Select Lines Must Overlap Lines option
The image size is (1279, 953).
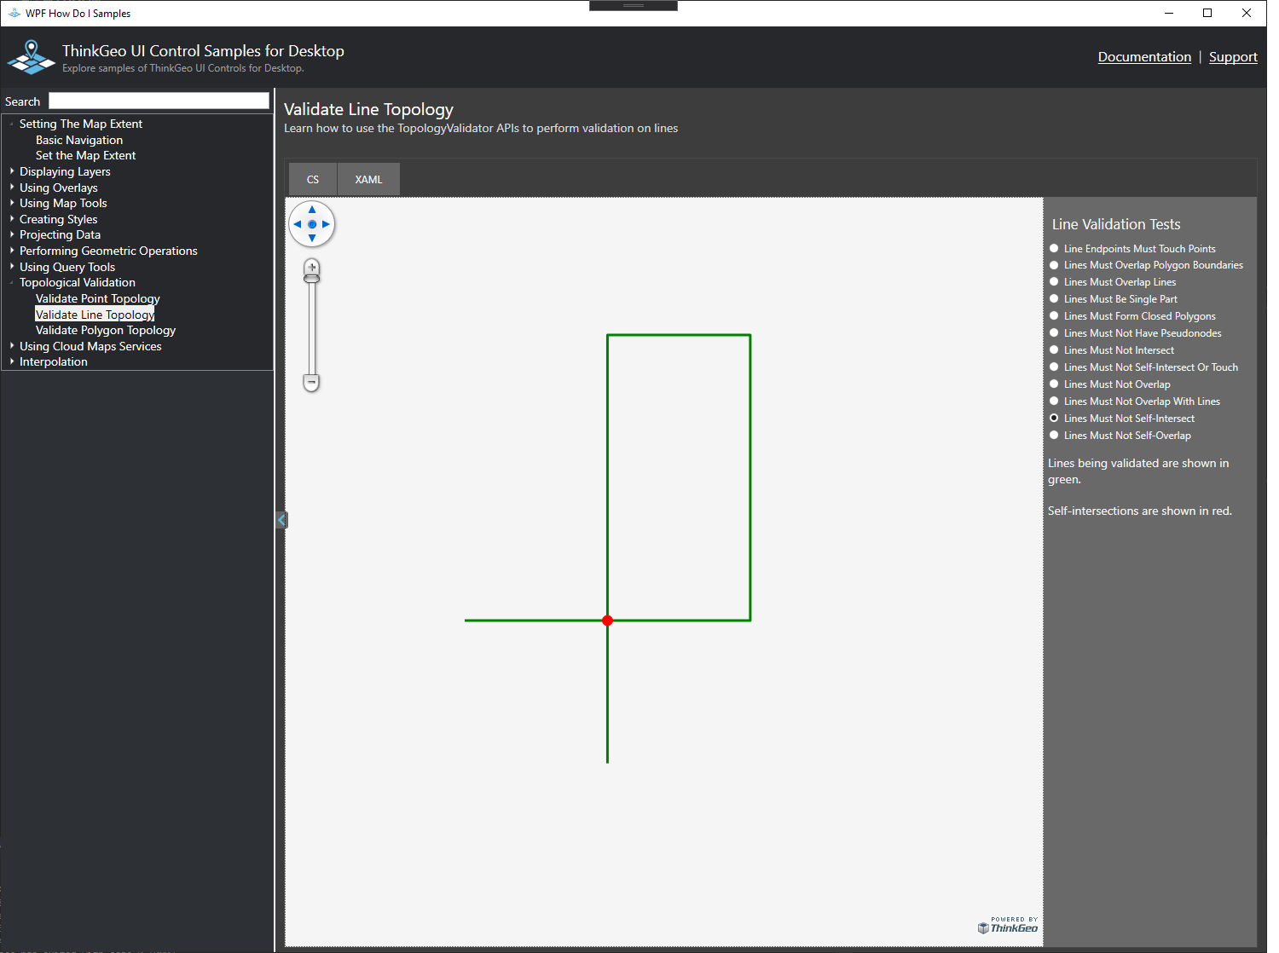pyautogui.click(x=1113, y=282)
